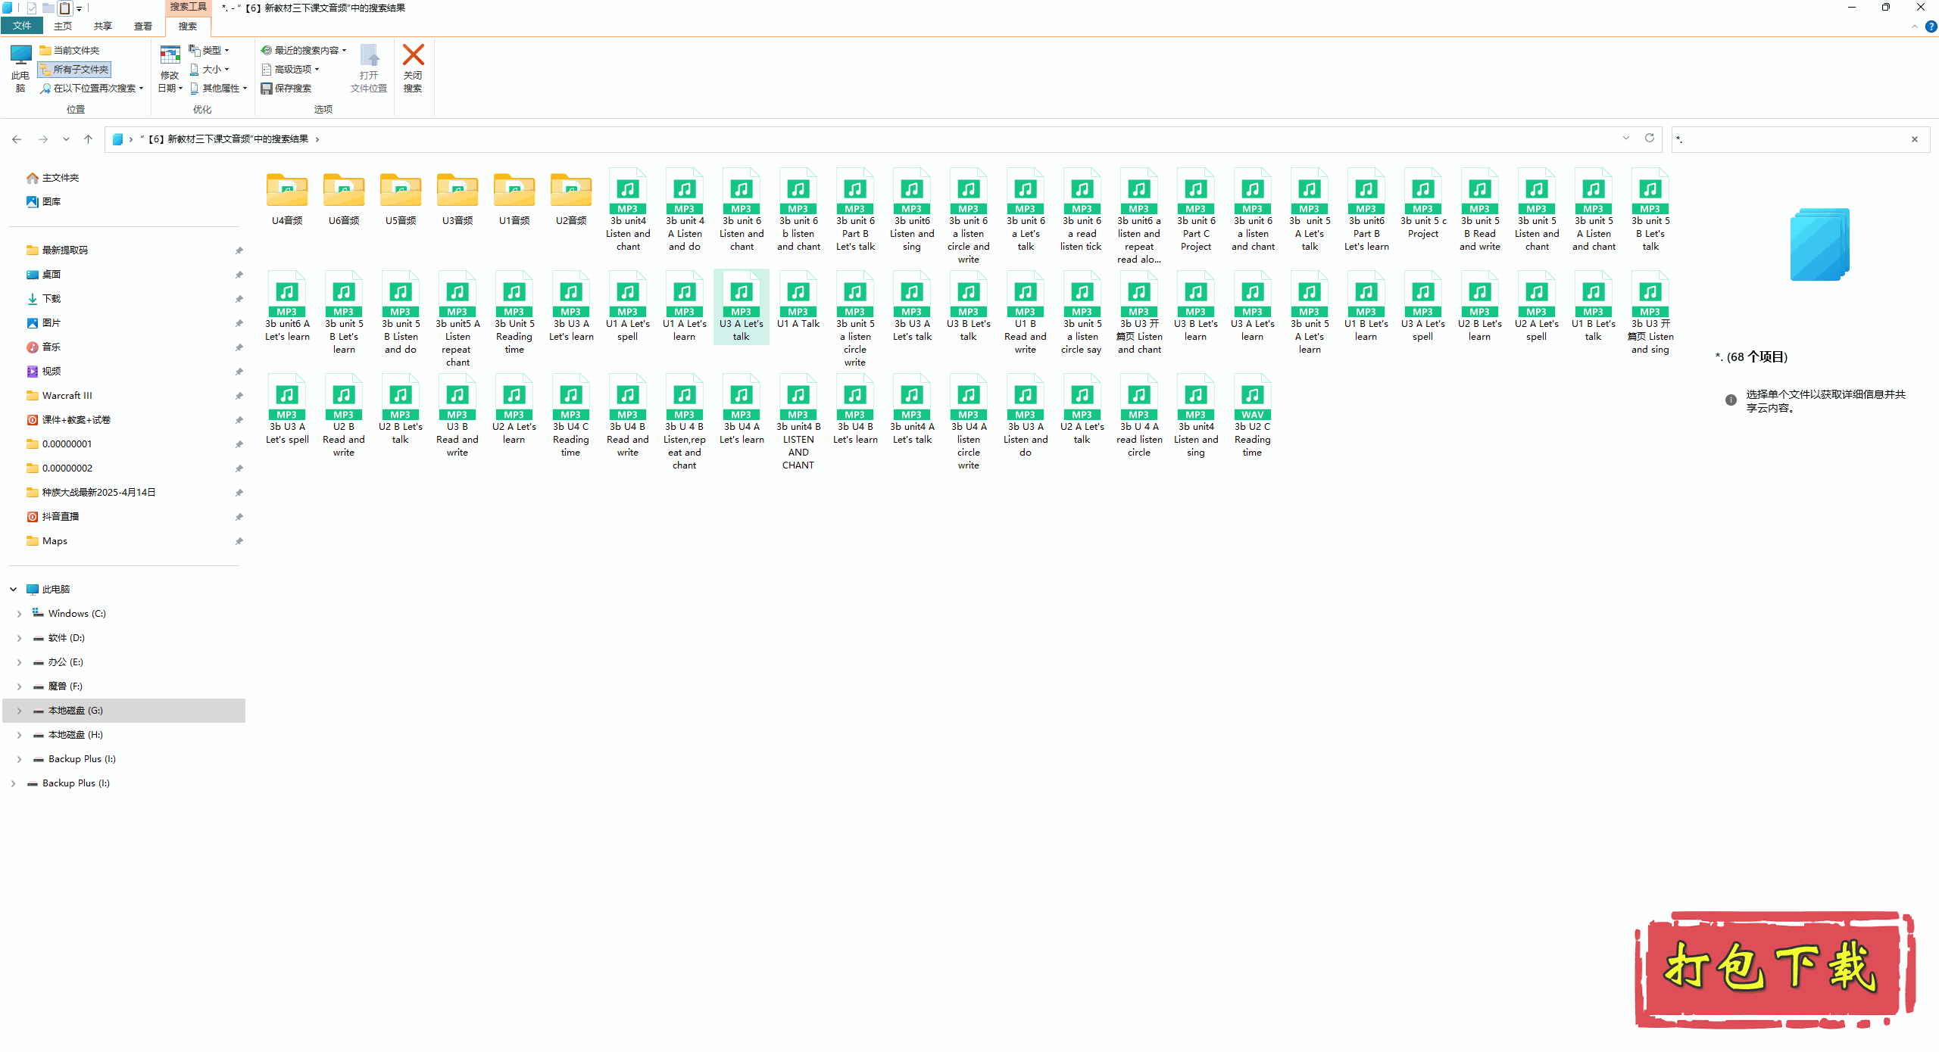Open Music in Quick access
Image resolution: width=1939 pixels, height=1052 pixels.
click(x=44, y=347)
